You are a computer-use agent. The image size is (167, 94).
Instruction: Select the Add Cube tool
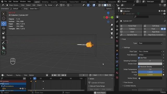point(4,53)
